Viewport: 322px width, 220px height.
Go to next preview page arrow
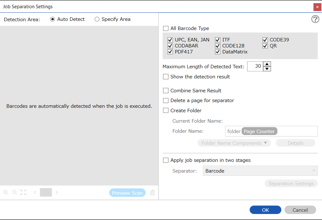pos(56,192)
